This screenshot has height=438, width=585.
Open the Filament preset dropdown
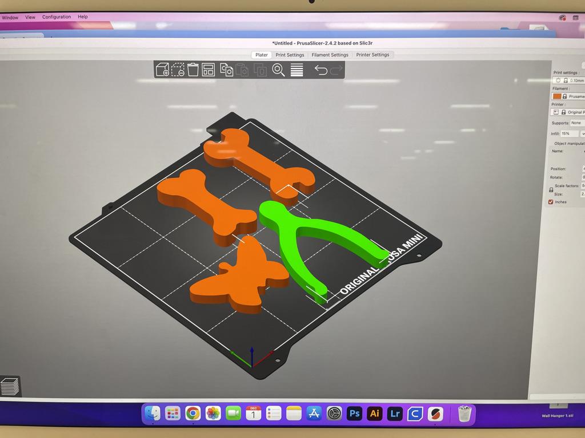coord(568,96)
